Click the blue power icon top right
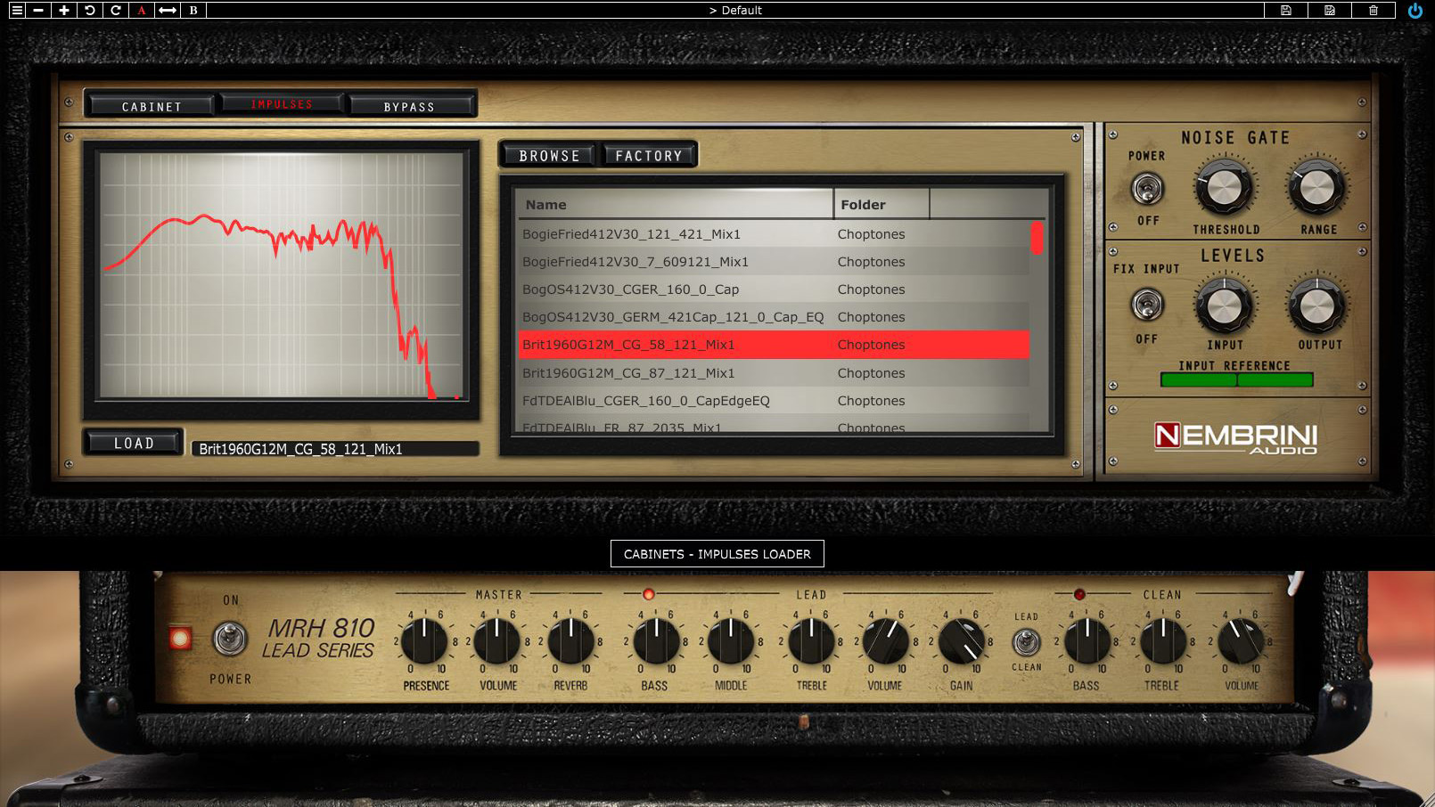 point(1416,10)
